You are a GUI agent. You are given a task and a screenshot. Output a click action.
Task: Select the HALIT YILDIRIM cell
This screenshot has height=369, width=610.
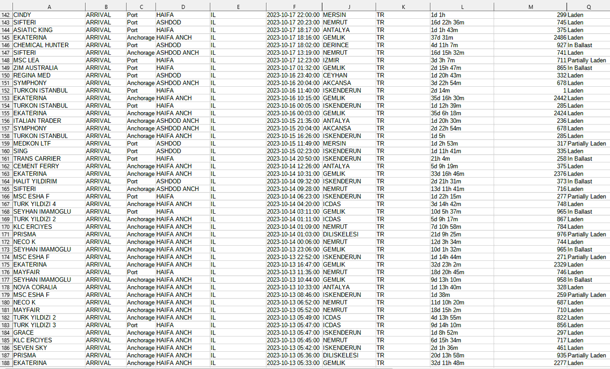(48, 181)
